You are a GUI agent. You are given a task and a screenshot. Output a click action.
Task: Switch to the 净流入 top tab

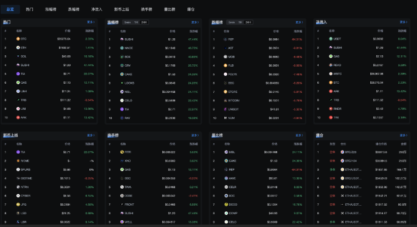click(x=97, y=9)
